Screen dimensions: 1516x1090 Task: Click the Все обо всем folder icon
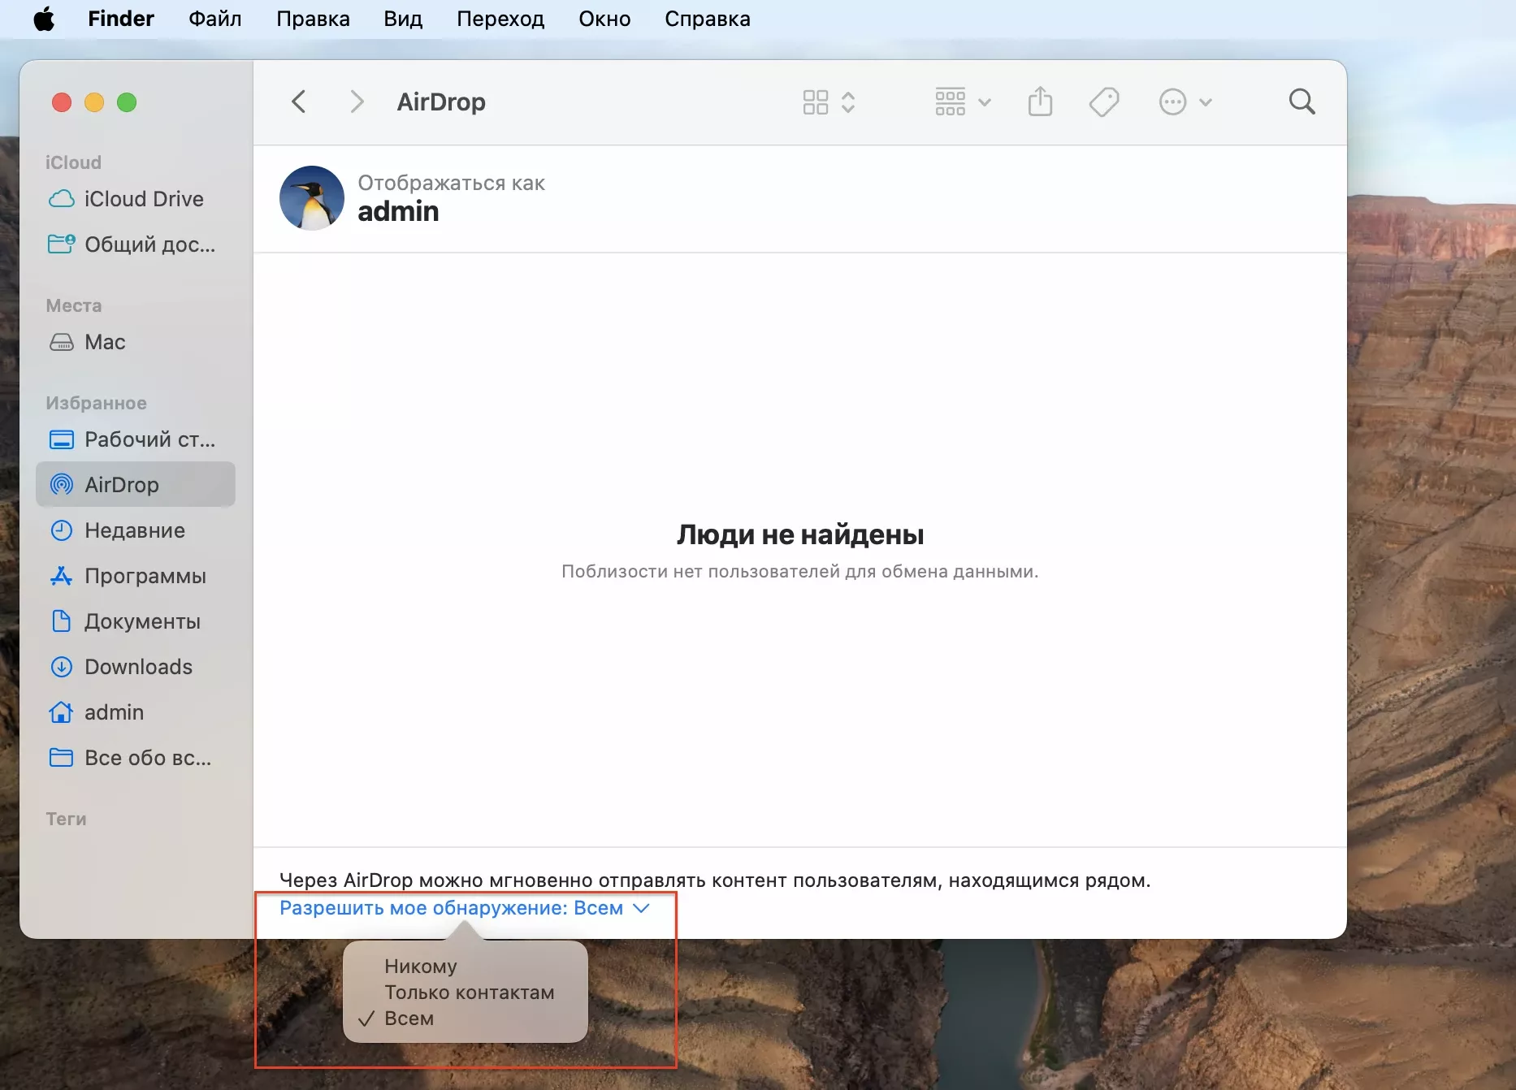tap(62, 758)
